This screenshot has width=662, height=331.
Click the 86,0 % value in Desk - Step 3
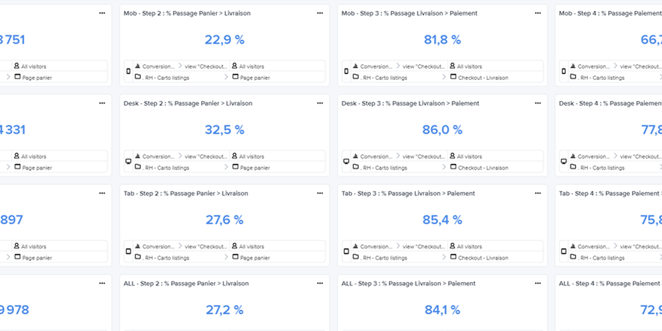pyautogui.click(x=442, y=130)
